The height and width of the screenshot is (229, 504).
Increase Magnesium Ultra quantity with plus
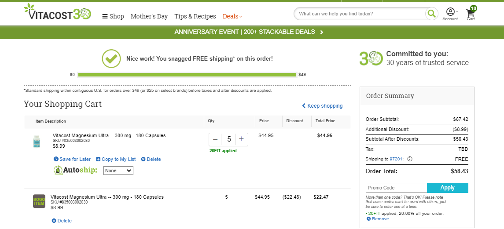(x=242, y=139)
